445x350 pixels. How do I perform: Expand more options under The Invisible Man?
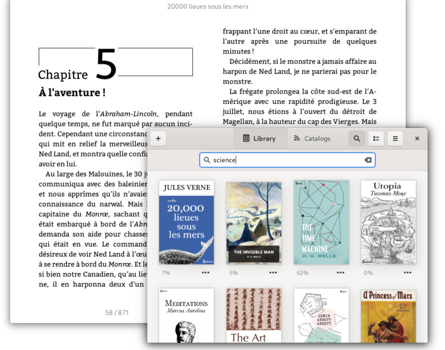[x=273, y=273]
